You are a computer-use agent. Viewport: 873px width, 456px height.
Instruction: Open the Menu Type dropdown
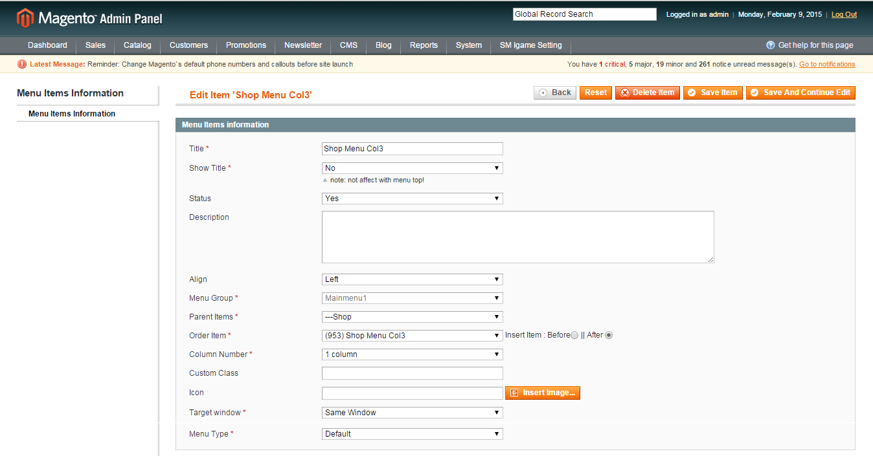pos(413,434)
